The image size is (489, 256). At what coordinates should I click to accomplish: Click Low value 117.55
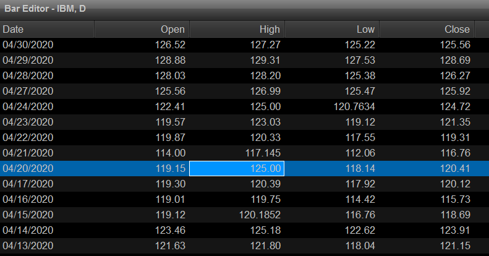pos(360,137)
